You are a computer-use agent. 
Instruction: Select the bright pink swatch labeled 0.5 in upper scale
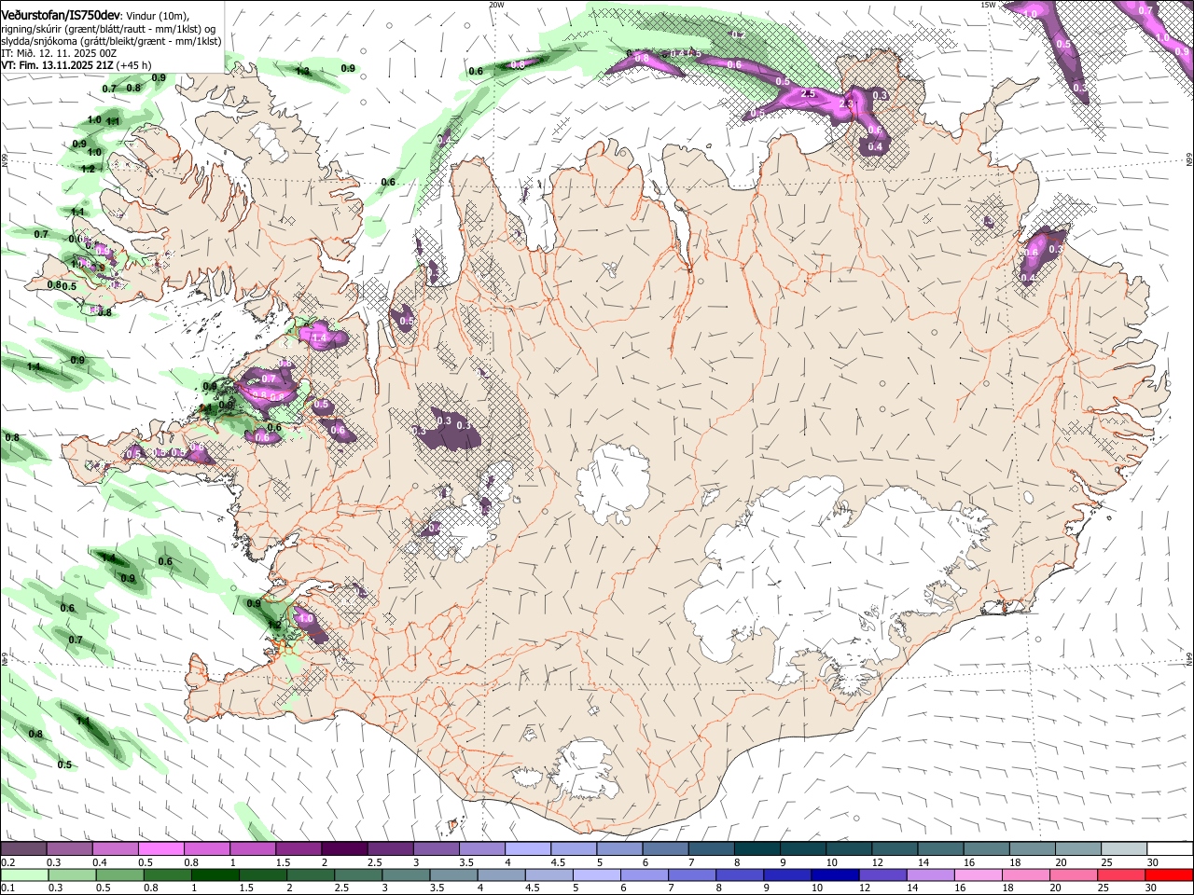[x=160, y=848]
